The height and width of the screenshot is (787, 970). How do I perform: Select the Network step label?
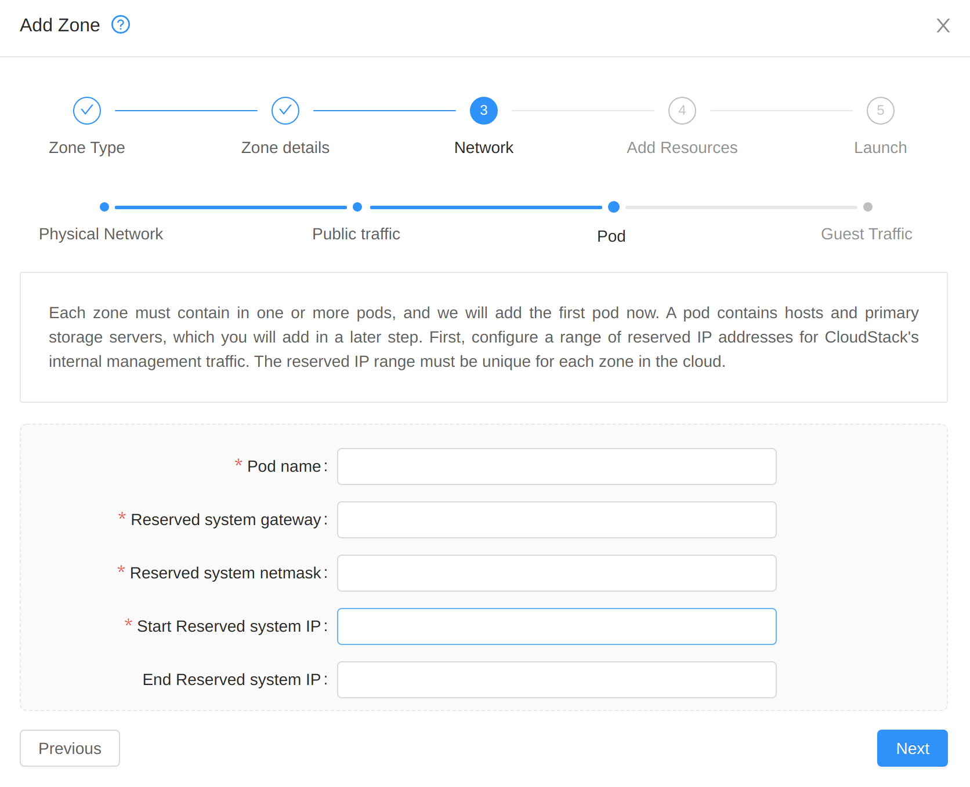(x=484, y=148)
